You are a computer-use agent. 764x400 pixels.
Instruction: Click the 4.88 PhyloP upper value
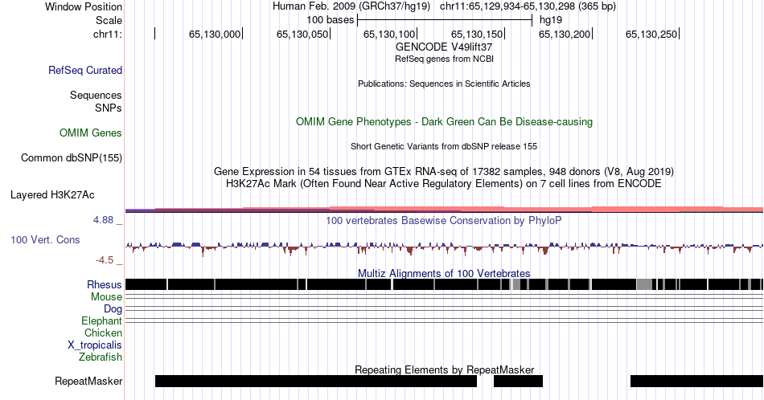[x=103, y=220]
